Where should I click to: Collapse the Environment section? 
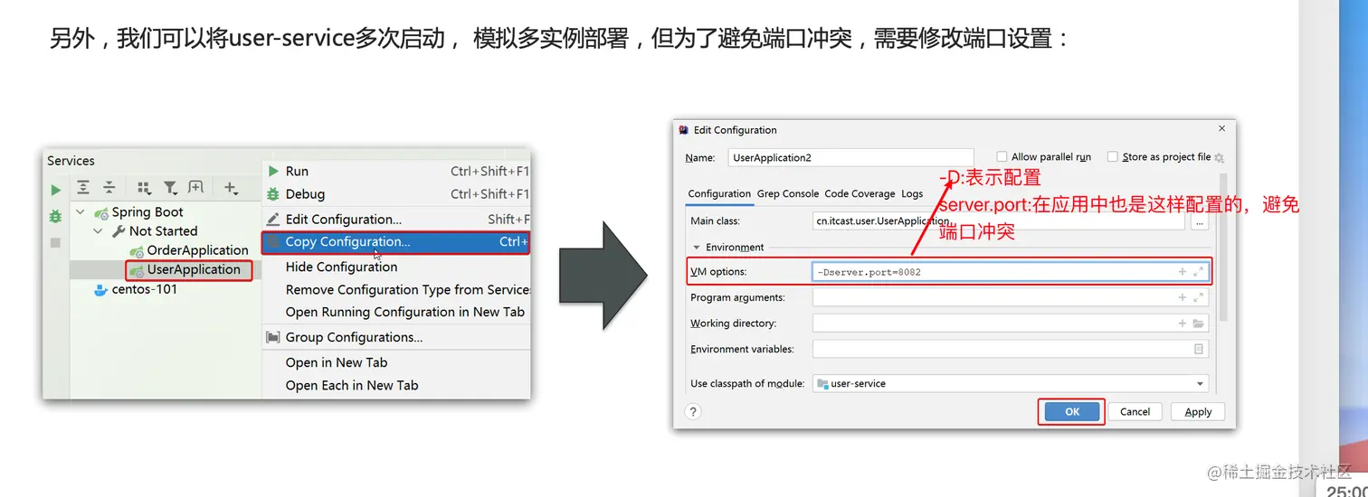point(697,247)
